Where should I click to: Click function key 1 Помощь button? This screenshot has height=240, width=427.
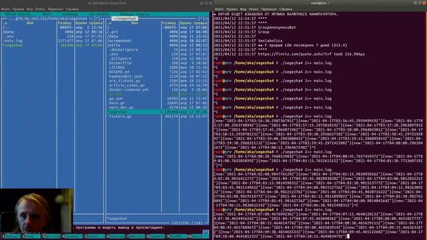pos(11,236)
